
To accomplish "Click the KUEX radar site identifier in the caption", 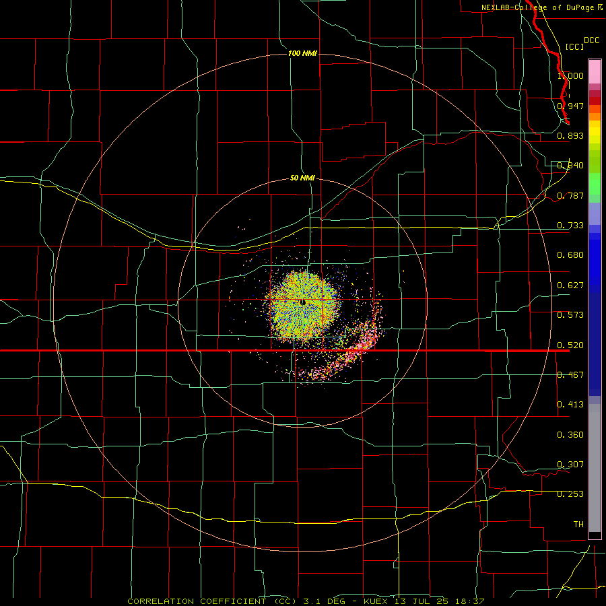I will 376,601.
